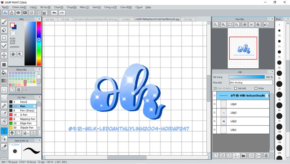Select the Bucket fill tool
This screenshot has width=290, height=164.
(4, 73)
